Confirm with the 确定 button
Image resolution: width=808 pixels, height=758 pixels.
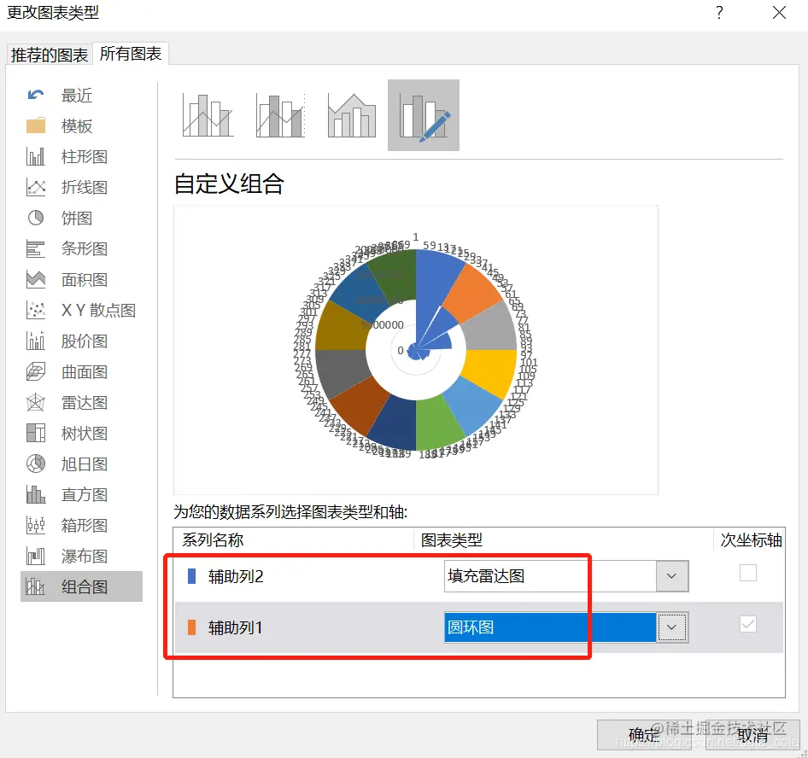point(644,735)
